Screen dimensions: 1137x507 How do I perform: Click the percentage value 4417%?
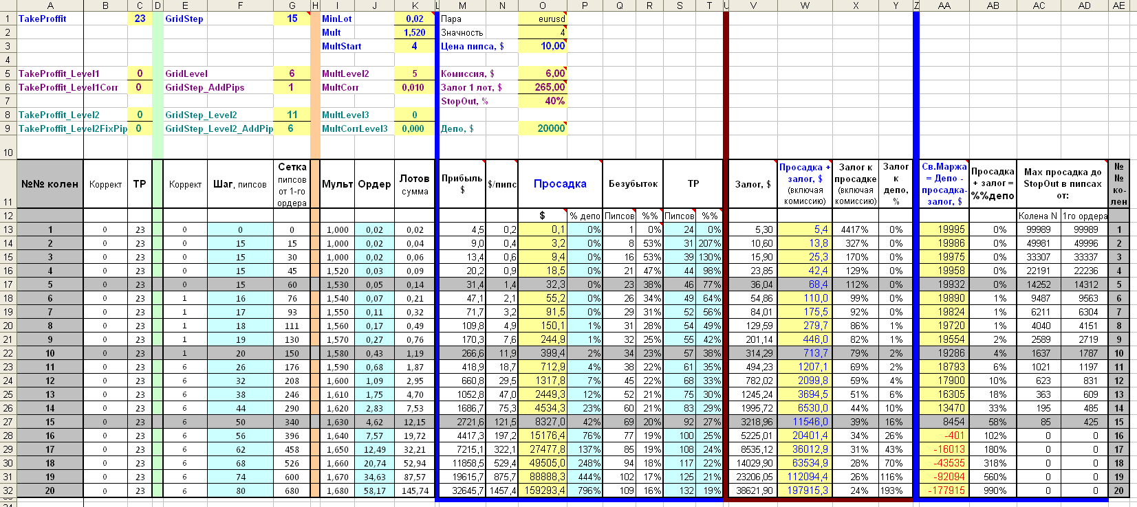(856, 229)
